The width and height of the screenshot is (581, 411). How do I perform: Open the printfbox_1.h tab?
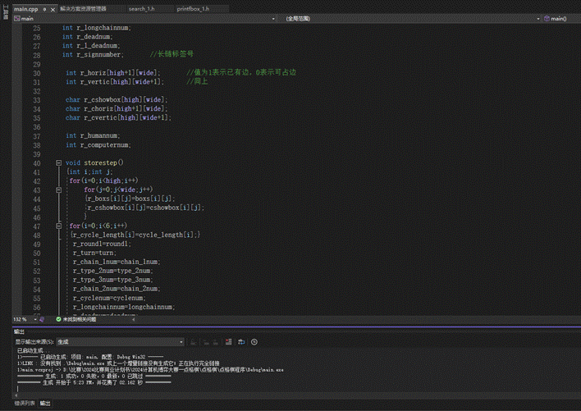[194, 8]
